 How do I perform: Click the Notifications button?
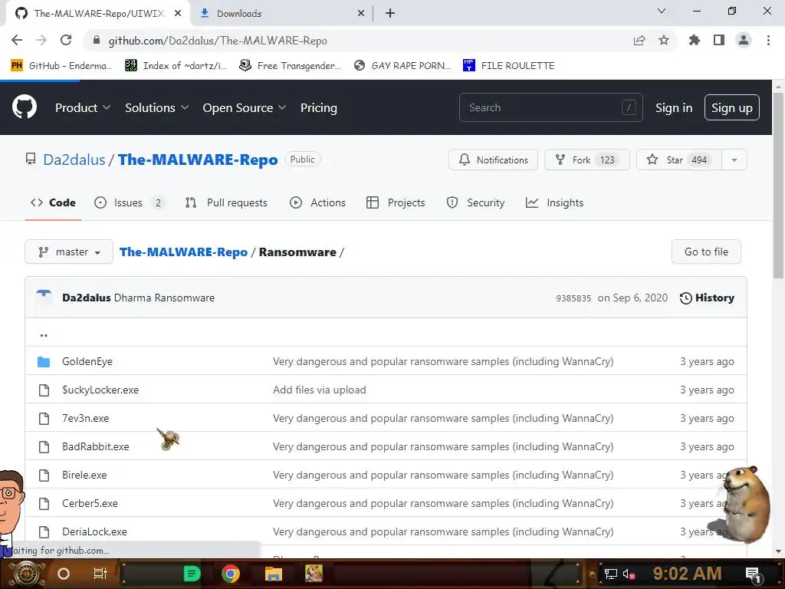tap(493, 160)
